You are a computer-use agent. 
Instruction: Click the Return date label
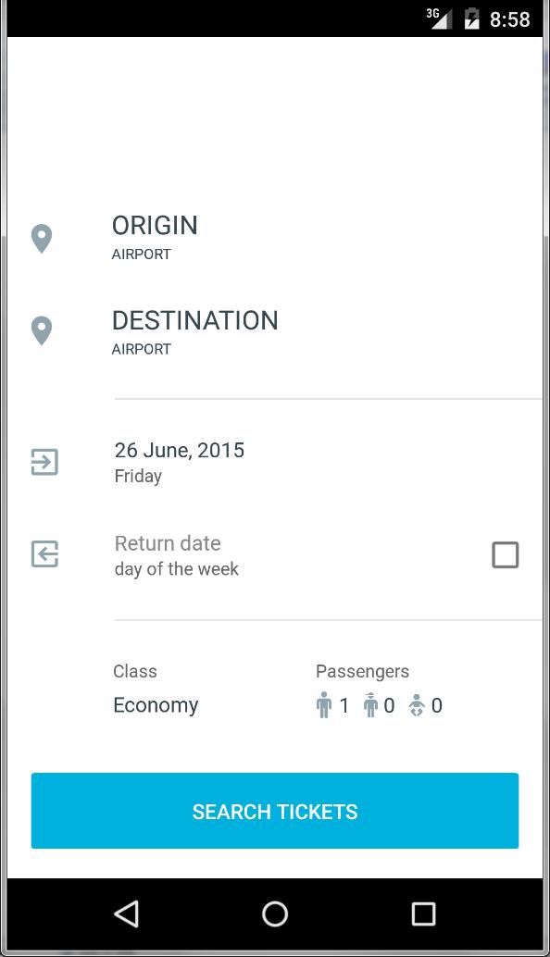(167, 543)
